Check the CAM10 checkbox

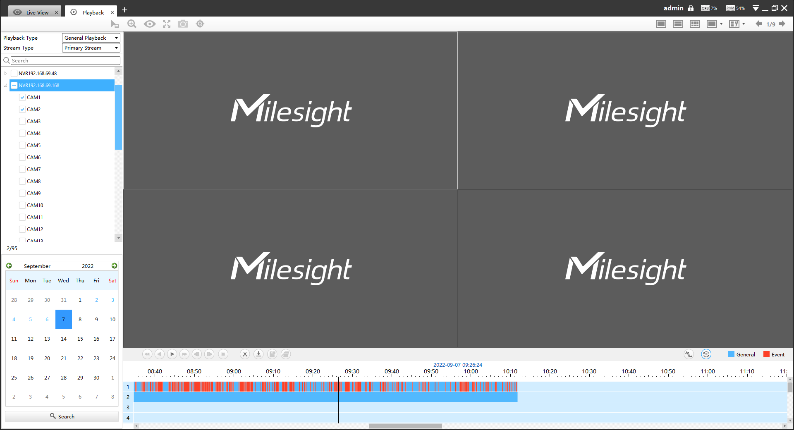(x=22, y=205)
